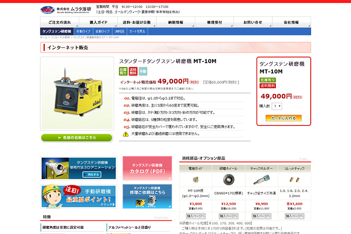
Task: Click 在庫有り label in purchase box
Action: click(x=268, y=80)
